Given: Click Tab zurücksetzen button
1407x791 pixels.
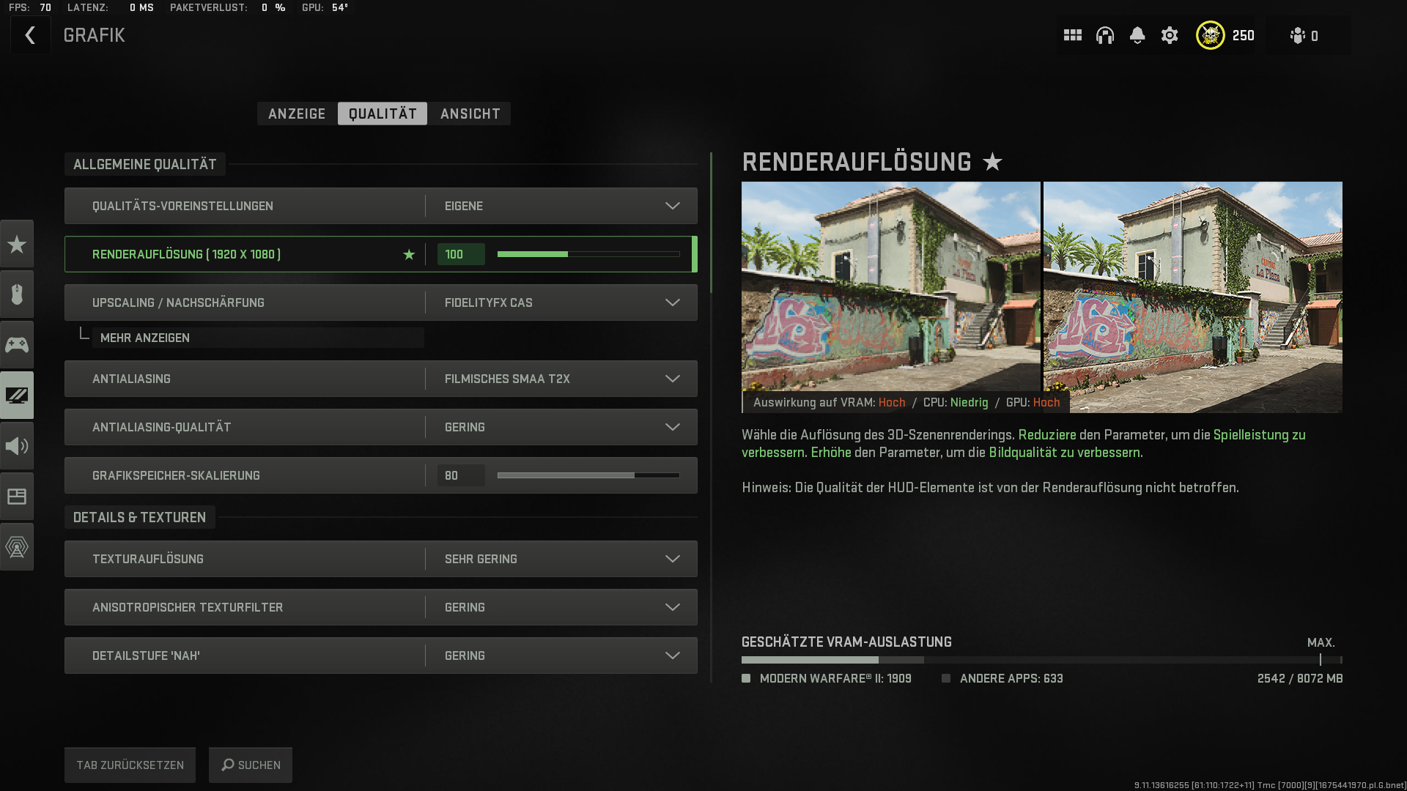Looking at the screenshot, I should click(x=130, y=765).
